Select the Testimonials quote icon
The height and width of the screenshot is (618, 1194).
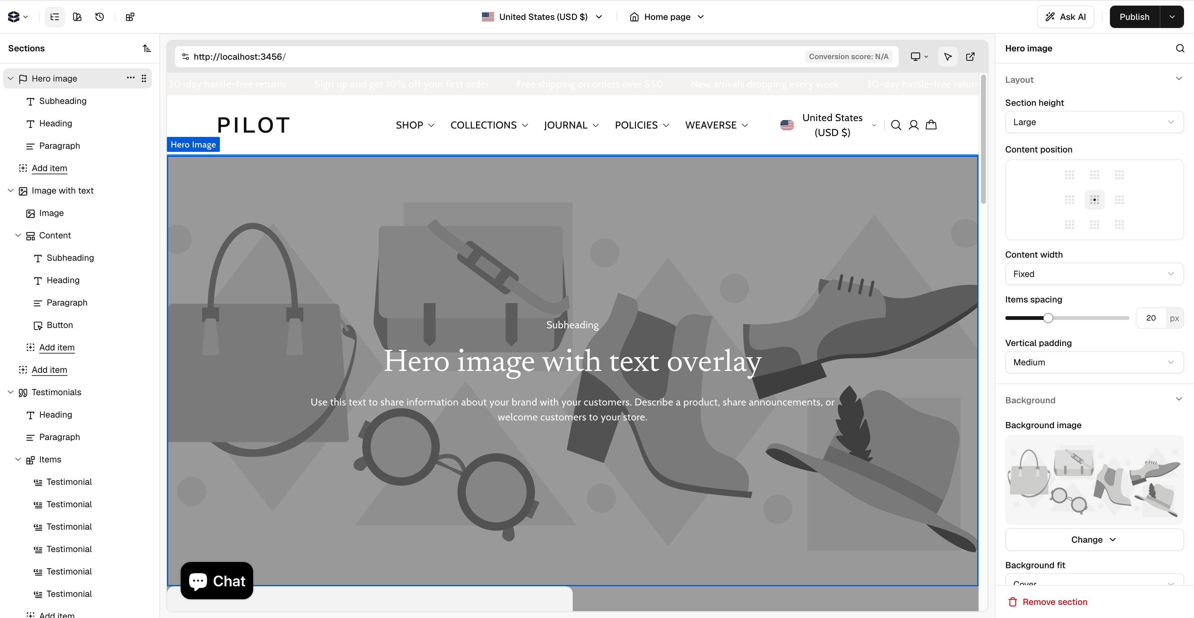(23, 392)
